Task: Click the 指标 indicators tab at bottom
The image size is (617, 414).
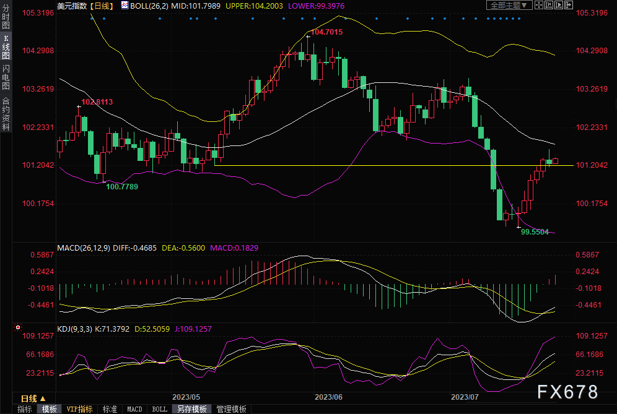Action: coord(24,409)
